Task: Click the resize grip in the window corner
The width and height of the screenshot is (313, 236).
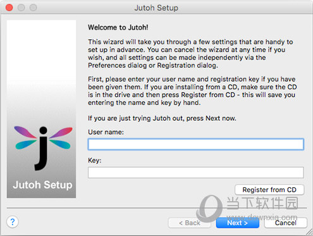Action: [309, 232]
